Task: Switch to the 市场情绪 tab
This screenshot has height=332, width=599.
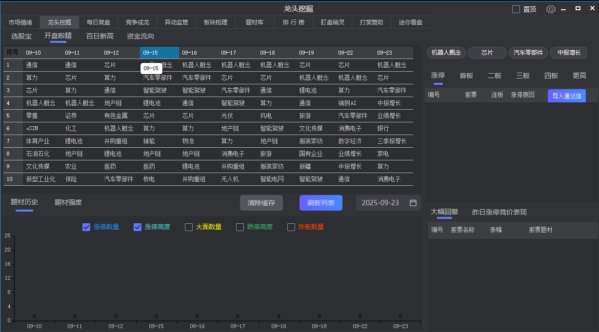Action: pos(20,22)
